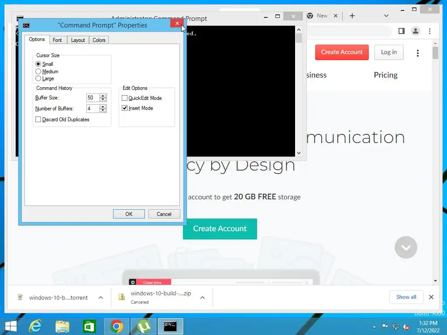This screenshot has height=335, width=447.
Task: Decrease Buffer Size with the down arrow
Action: click(103, 100)
